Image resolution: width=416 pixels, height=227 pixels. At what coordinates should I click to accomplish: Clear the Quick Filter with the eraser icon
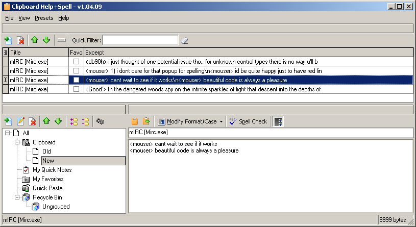(x=184, y=40)
